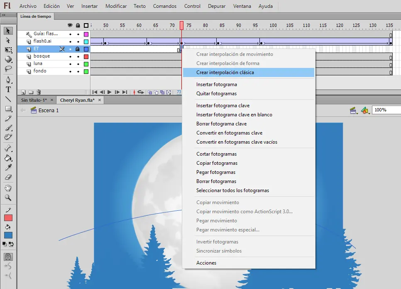Unlock the ET layer padlock
The image size is (401, 289).
pyautogui.click(x=78, y=49)
